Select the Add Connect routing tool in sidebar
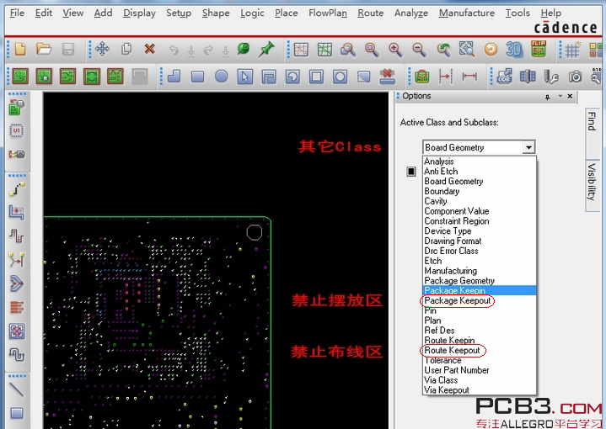The width and height of the screenshot is (606, 429). point(17,188)
